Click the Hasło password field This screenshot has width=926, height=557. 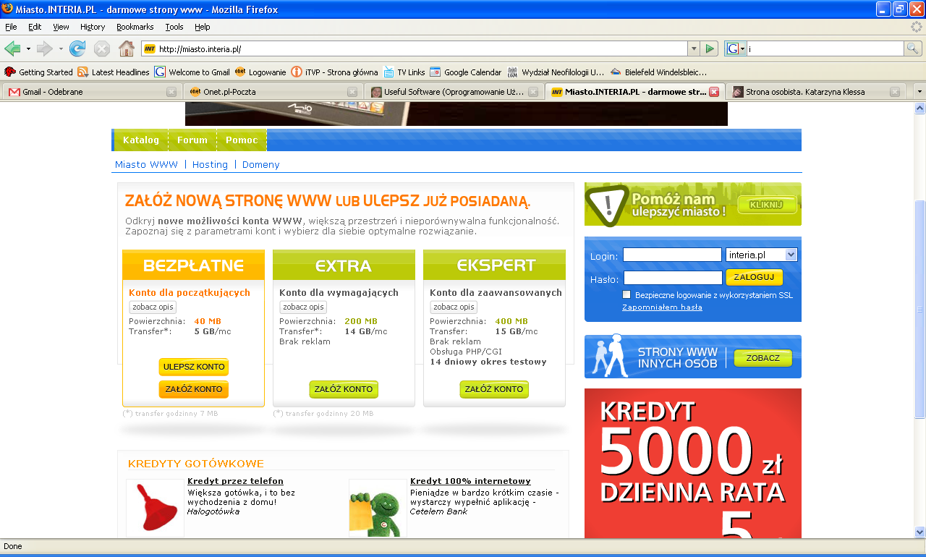point(673,278)
